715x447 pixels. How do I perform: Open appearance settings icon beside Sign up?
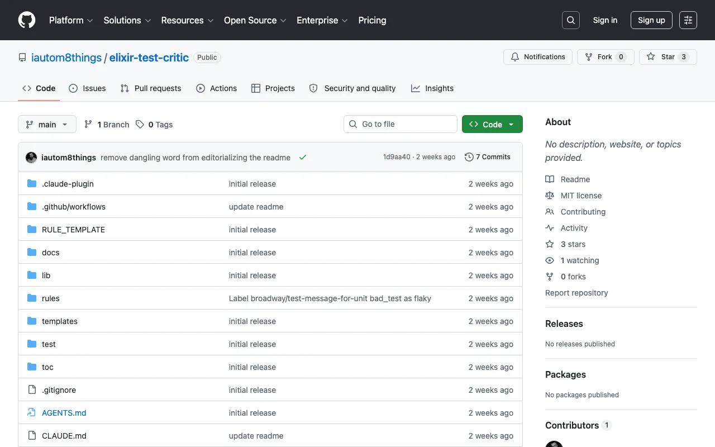tap(688, 20)
